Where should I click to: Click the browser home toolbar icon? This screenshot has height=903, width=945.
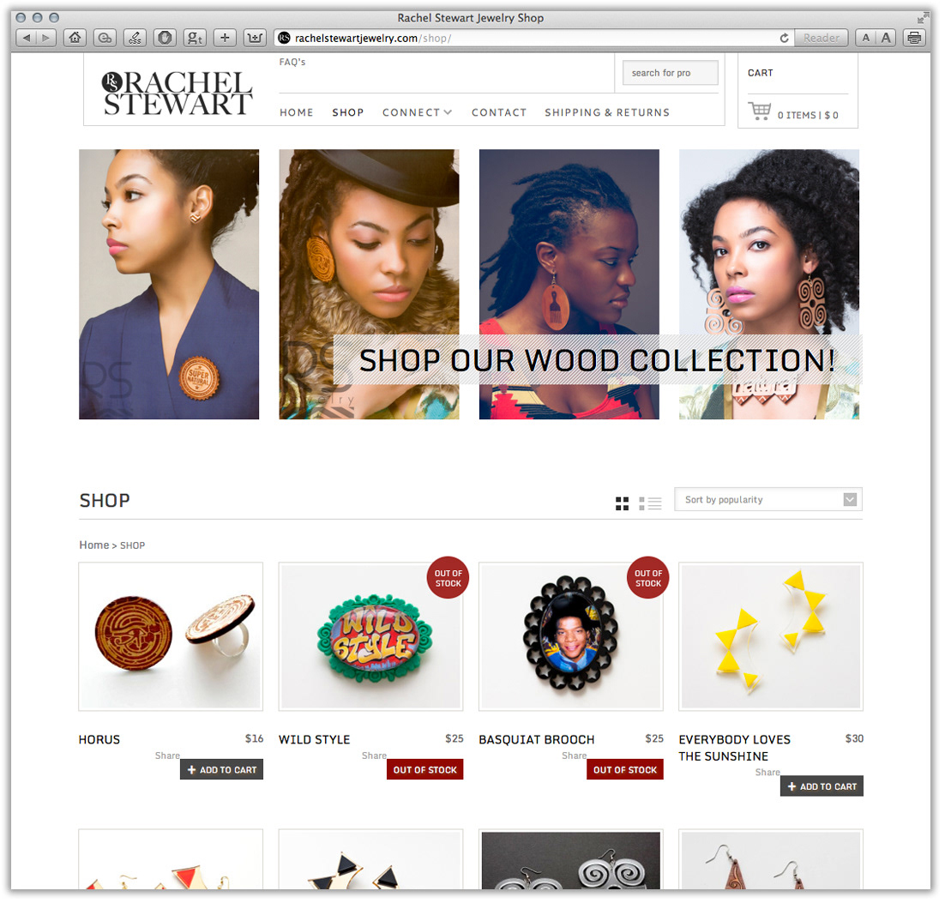[75, 38]
